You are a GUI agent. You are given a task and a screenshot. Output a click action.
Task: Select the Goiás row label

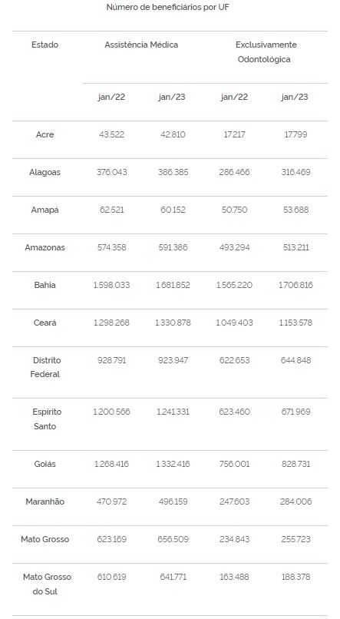tap(45, 464)
